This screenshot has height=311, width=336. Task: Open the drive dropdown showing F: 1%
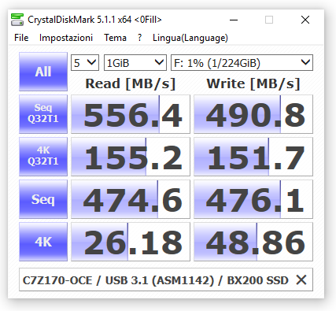(242, 63)
